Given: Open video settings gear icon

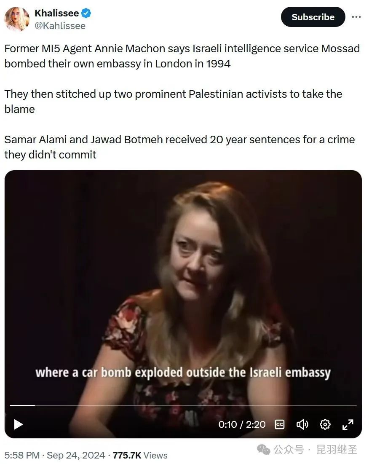Looking at the screenshot, I should click(325, 424).
